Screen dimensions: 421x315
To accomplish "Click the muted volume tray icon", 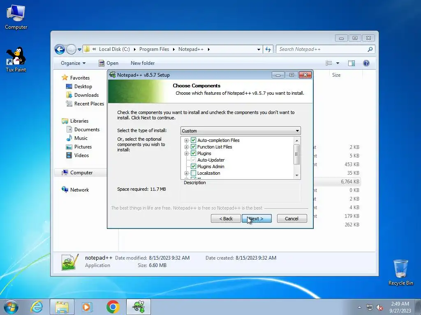I will (x=379, y=308).
